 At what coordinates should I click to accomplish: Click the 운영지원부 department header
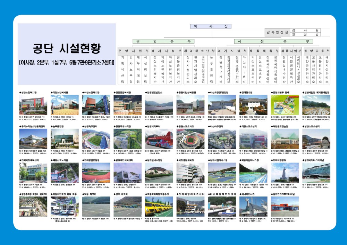pos(134,51)
